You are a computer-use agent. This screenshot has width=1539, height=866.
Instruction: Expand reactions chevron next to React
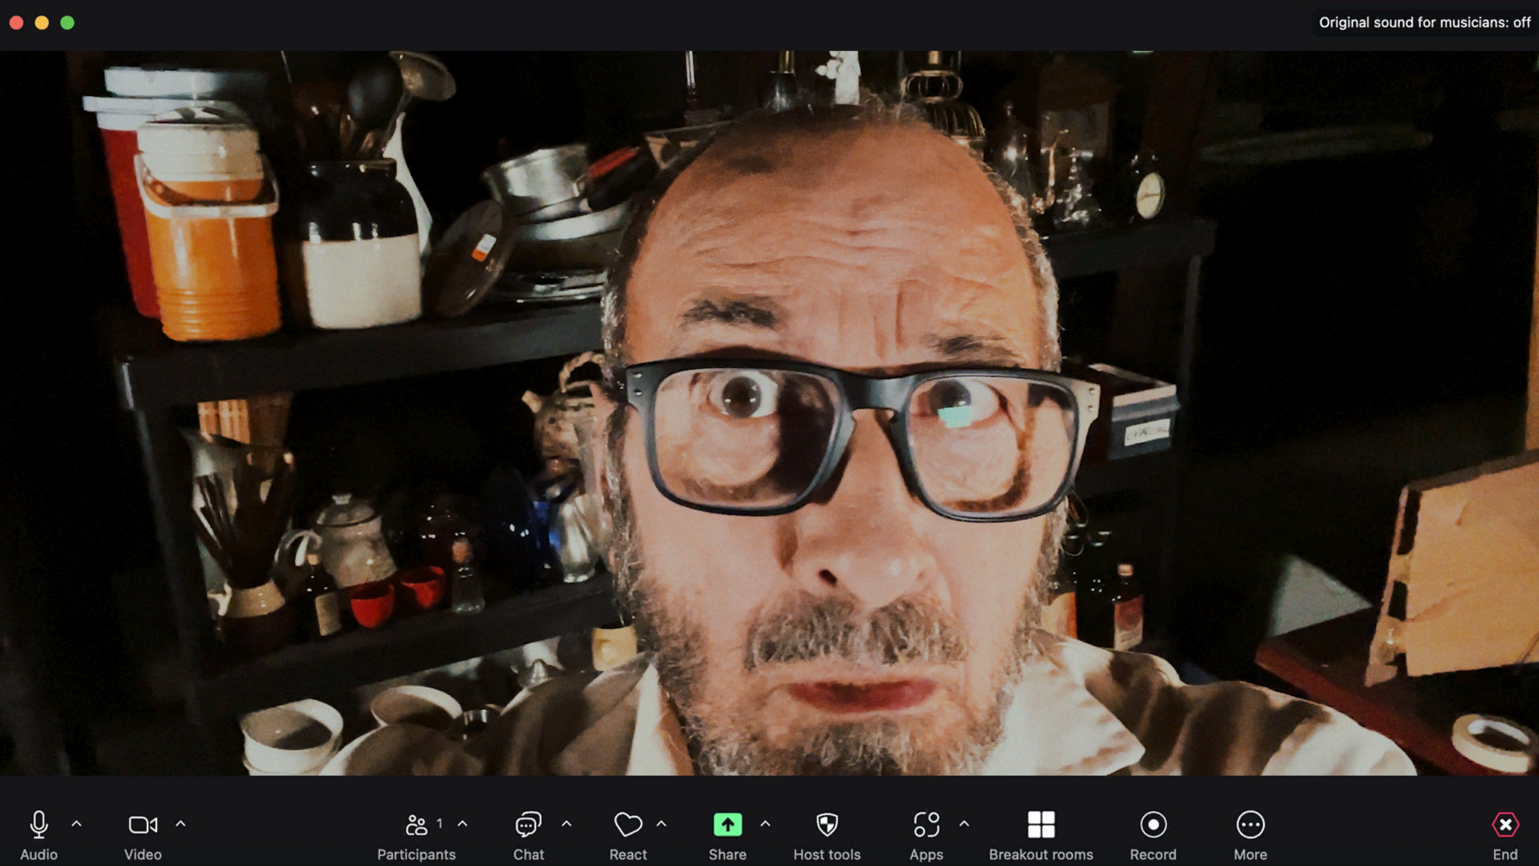661,824
